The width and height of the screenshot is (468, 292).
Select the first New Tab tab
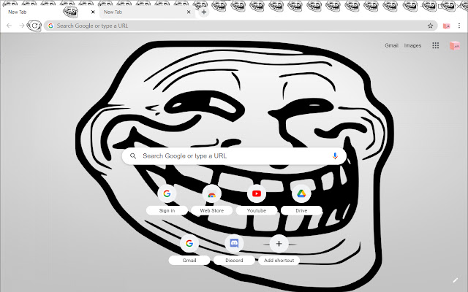click(50, 12)
